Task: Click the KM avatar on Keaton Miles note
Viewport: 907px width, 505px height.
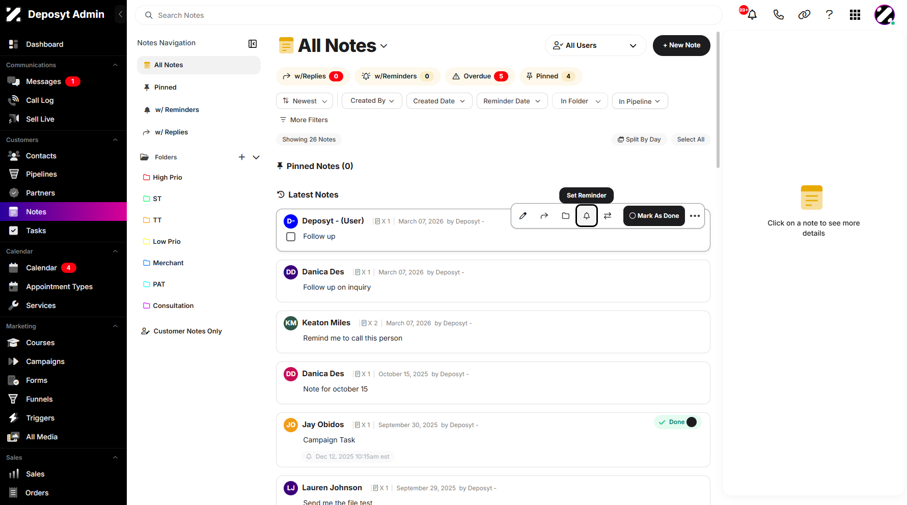Action: (x=291, y=323)
